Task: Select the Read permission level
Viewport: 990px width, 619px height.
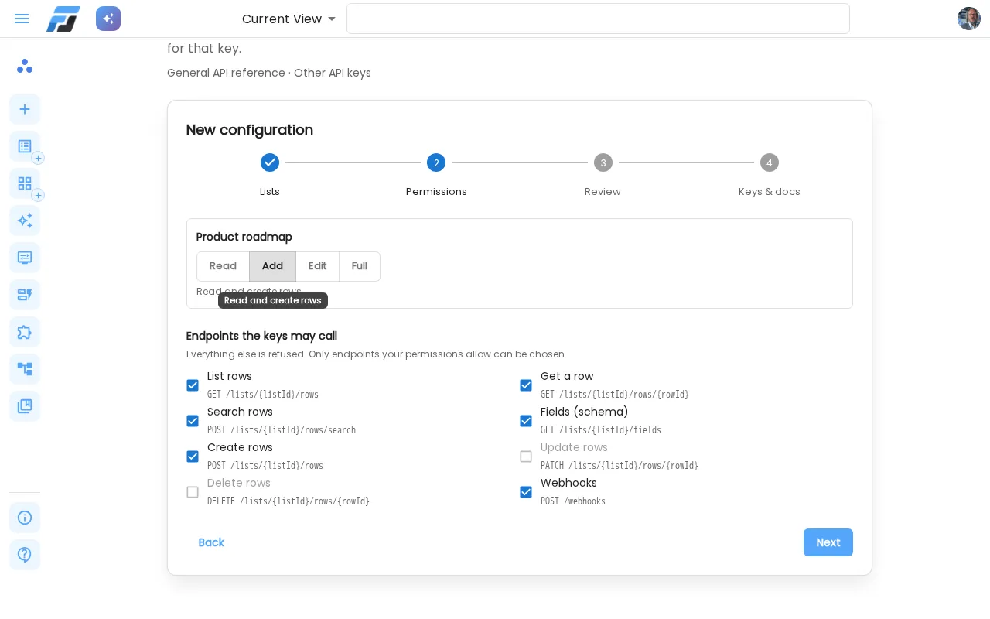Action: (x=223, y=266)
